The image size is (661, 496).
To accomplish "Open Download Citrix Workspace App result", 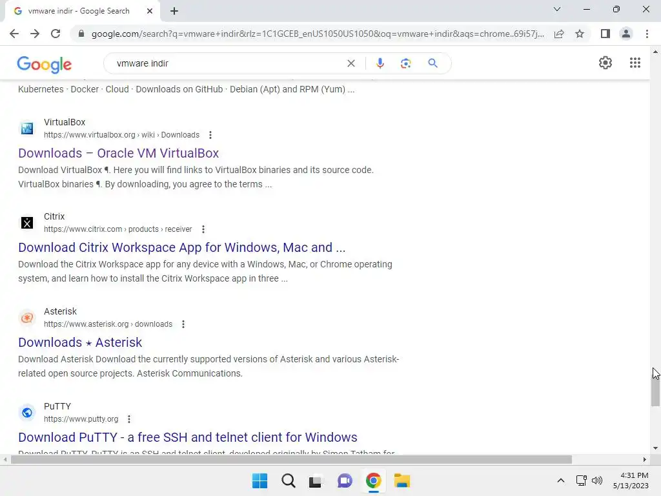I will [181, 247].
